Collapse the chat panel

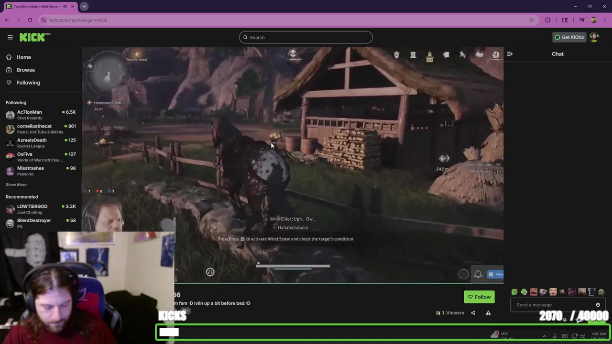point(510,54)
